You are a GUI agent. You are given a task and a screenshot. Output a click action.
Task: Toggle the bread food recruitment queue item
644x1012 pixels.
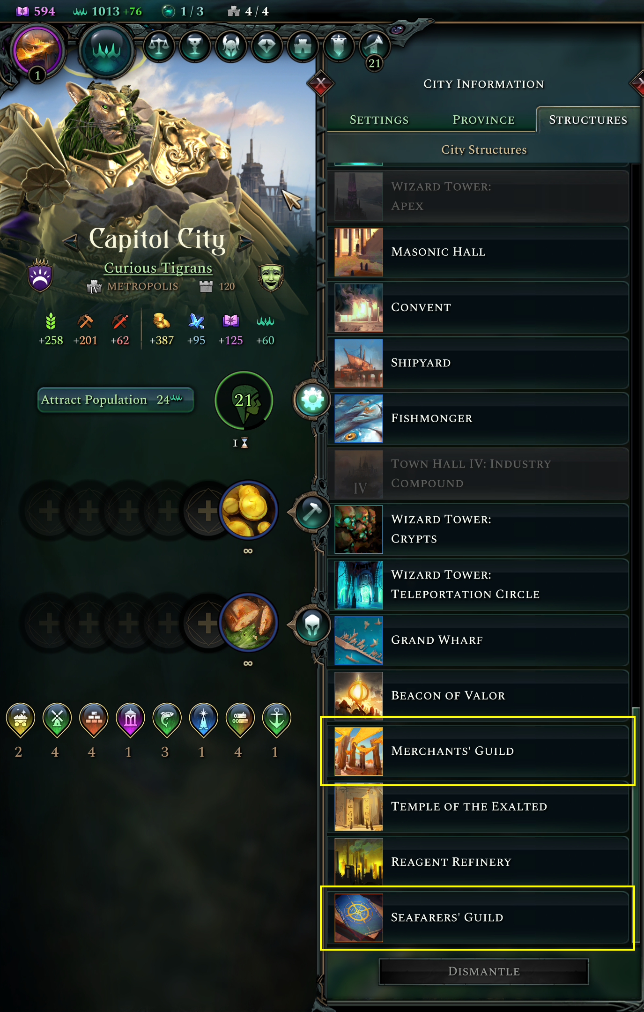[x=248, y=622]
